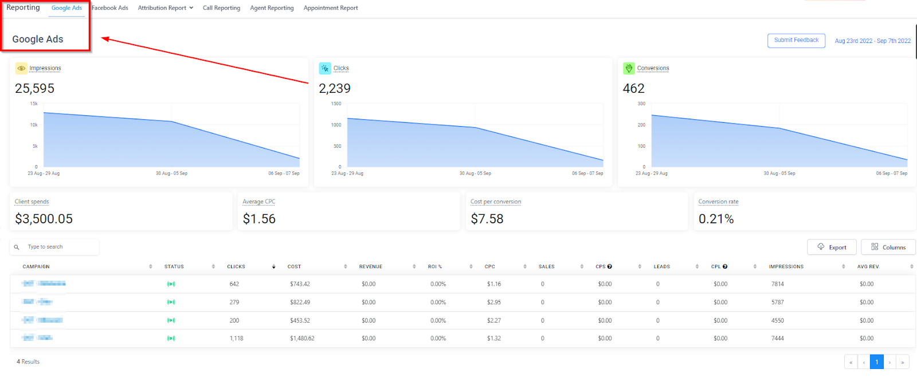Click live status icon for 1,118-click campaign
Screen dimensions: 917x377
(171, 339)
